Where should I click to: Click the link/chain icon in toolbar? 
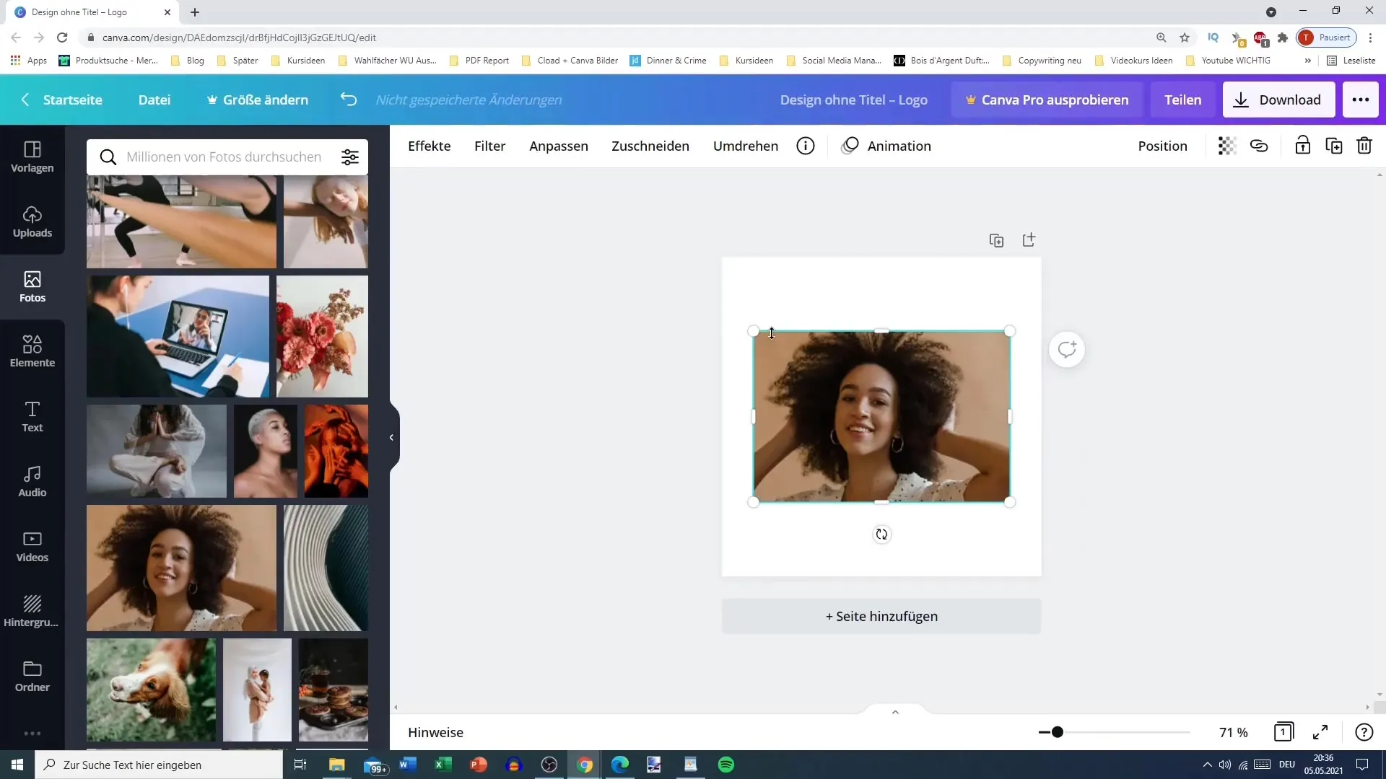(1260, 146)
